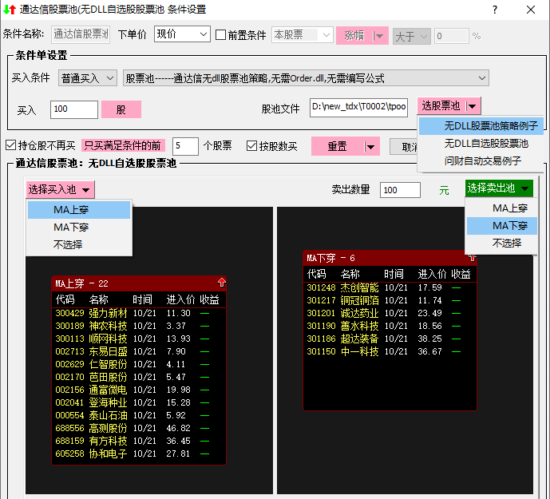Click the arrow beside the 选股票池 button
Viewport: 550px width, 499px height.
(473, 105)
